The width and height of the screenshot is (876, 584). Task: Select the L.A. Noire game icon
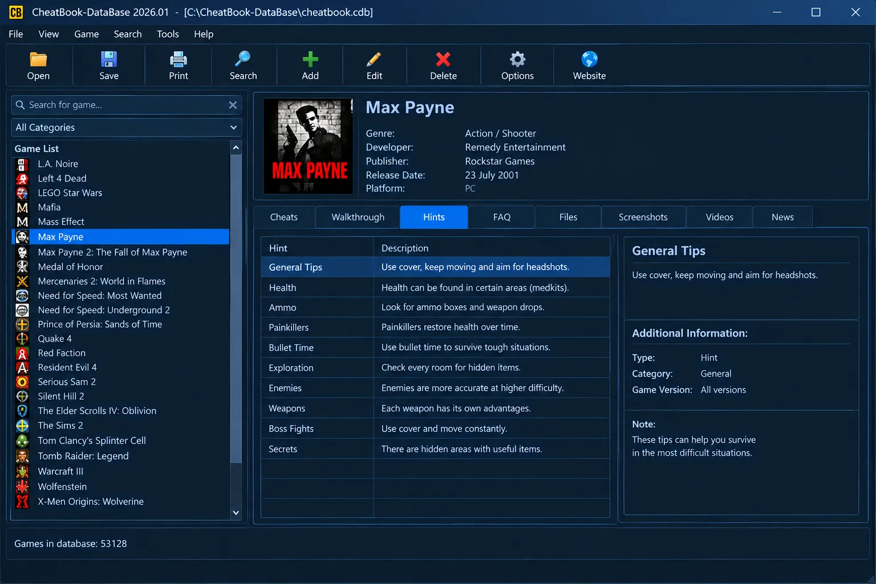tap(22, 164)
